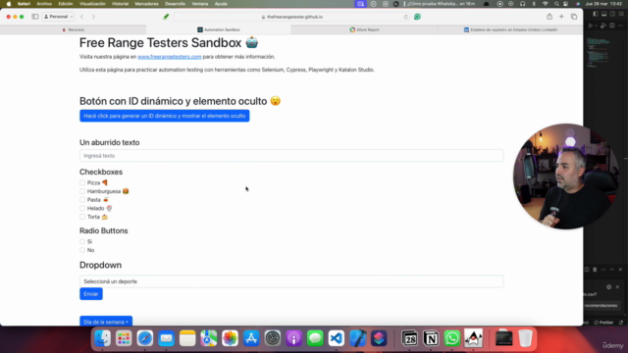Open Shortcuts app from the Dock
The width and height of the screenshot is (628, 353).
coord(379,338)
